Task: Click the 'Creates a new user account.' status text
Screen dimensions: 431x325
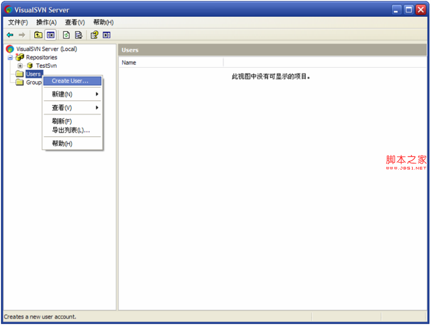Action: (40, 317)
